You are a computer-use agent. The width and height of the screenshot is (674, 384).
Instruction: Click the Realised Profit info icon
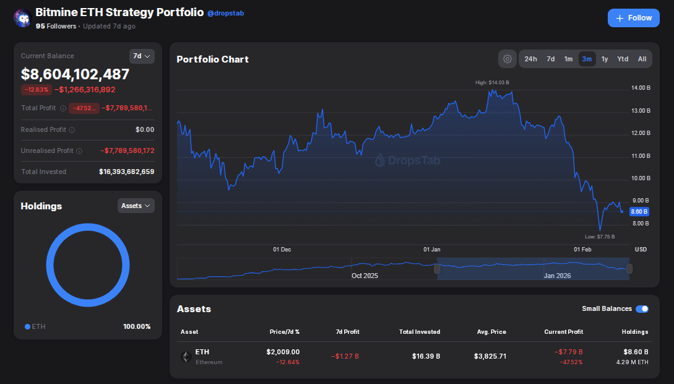click(x=72, y=130)
